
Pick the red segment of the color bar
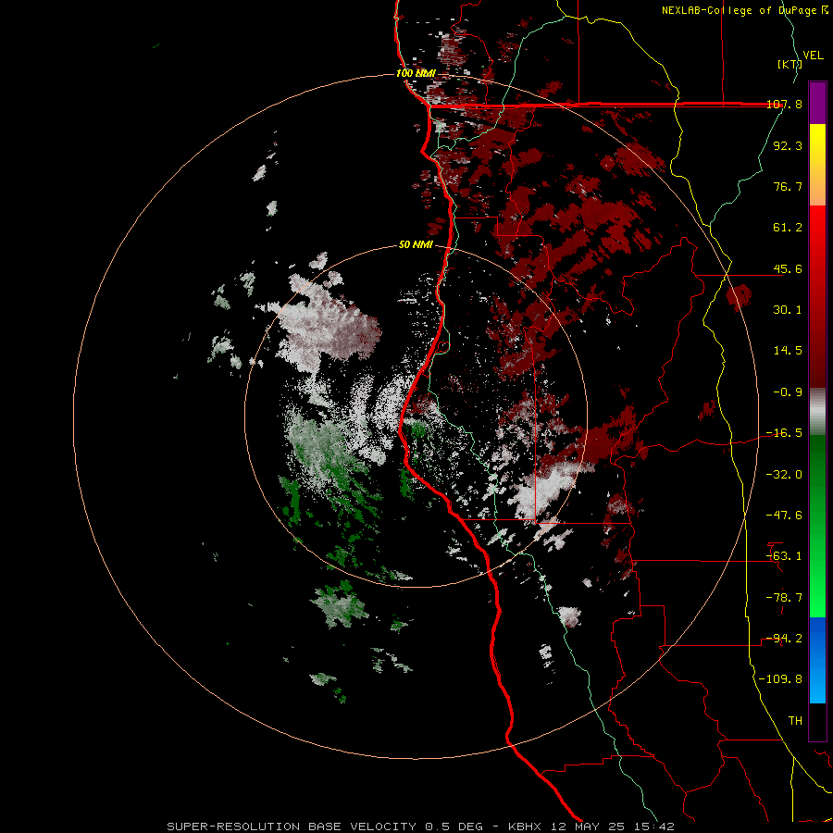[x=817, y=296]
